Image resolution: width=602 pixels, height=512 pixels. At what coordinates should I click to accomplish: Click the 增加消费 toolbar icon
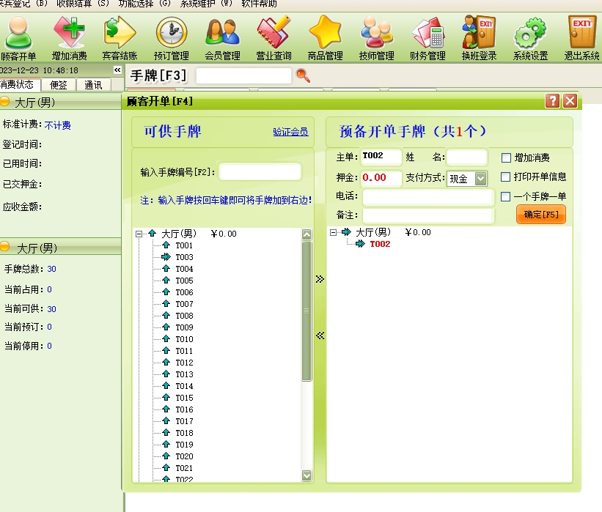(69, 37)
